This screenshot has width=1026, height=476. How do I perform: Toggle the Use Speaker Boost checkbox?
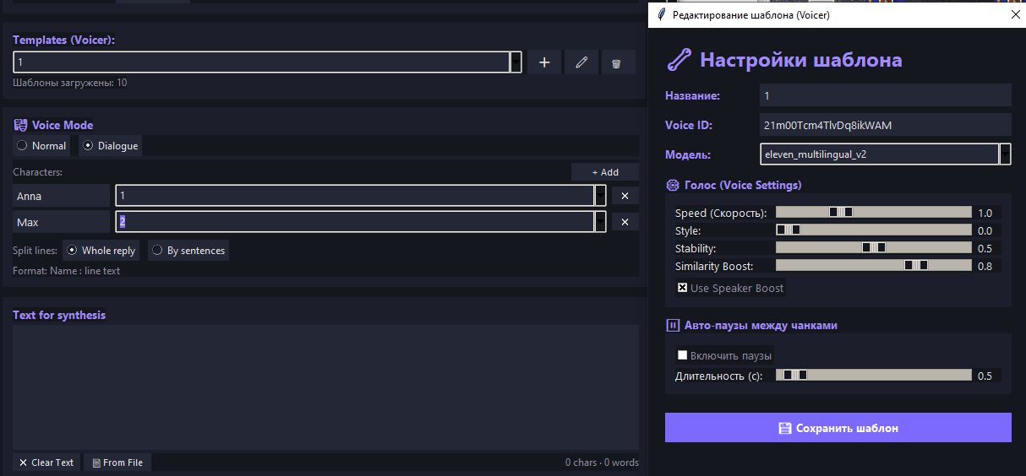tap(683, 288)
